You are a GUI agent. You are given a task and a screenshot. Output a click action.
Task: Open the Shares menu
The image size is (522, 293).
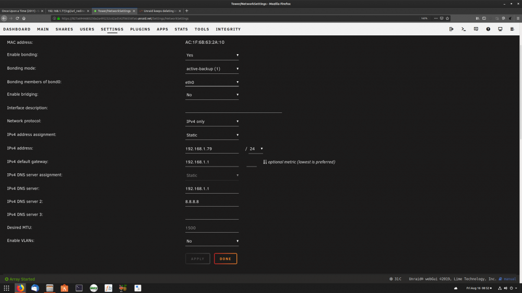coord(64,29)
